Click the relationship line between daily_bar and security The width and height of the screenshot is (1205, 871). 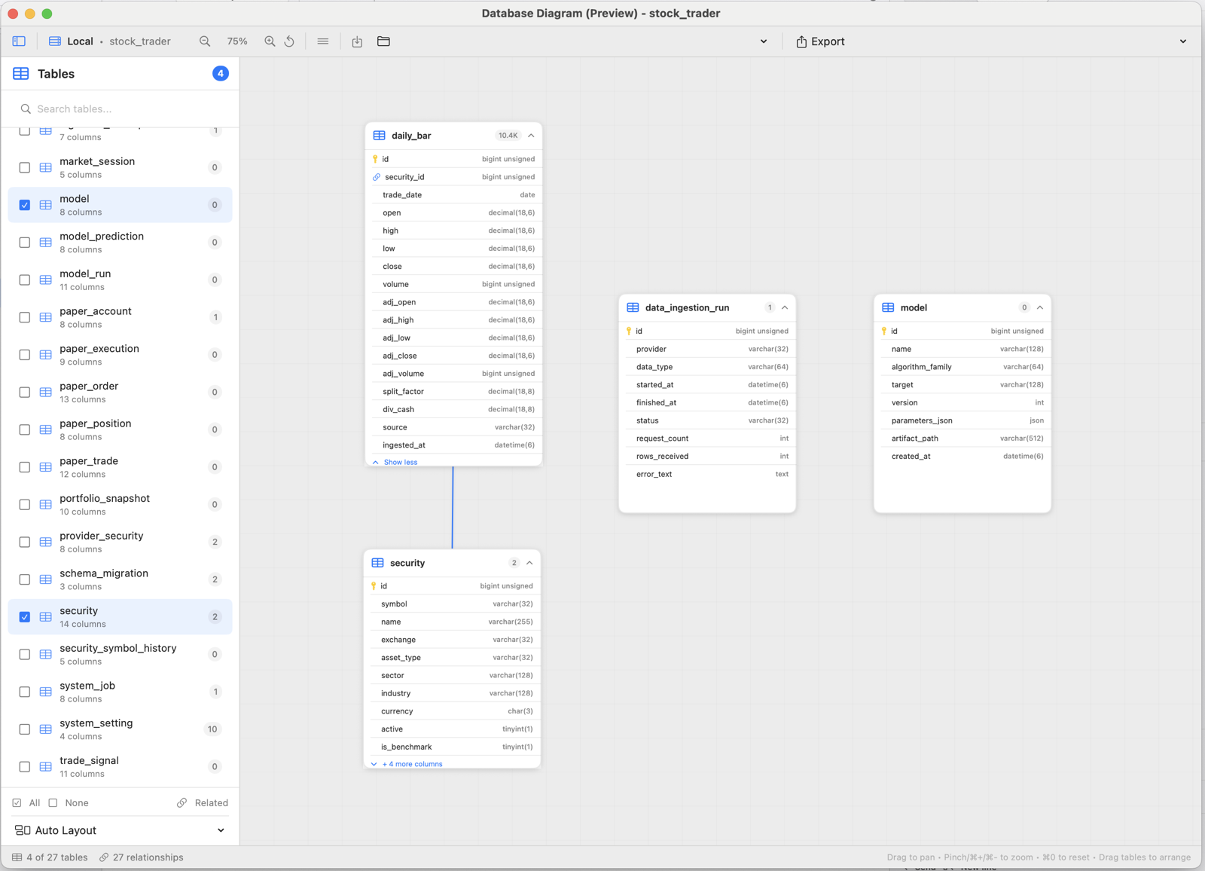pyautogui.click(x=453, y=508)
